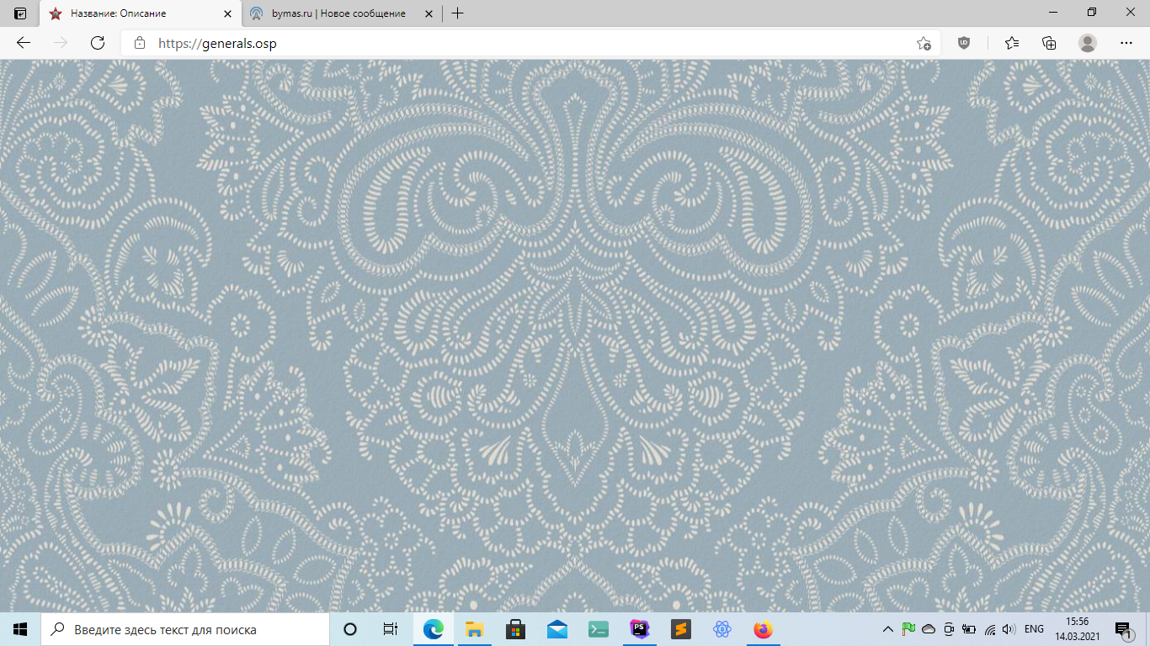This screenshot has height=646, width=1150.
Task: Open the Wi-Fi network flyout
Action: click(x=990, y=629)
